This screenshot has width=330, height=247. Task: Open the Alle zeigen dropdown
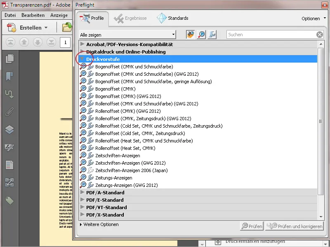[x=127, y=35]
